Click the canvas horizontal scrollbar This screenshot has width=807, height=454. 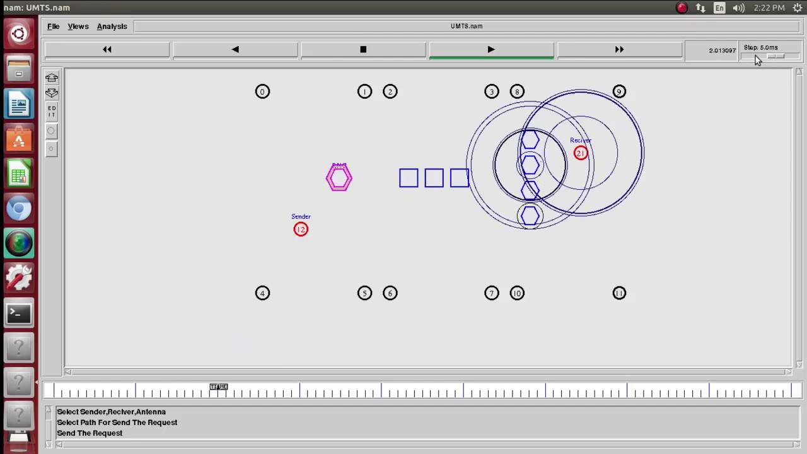pyautogui.click(x=429, y=371)
